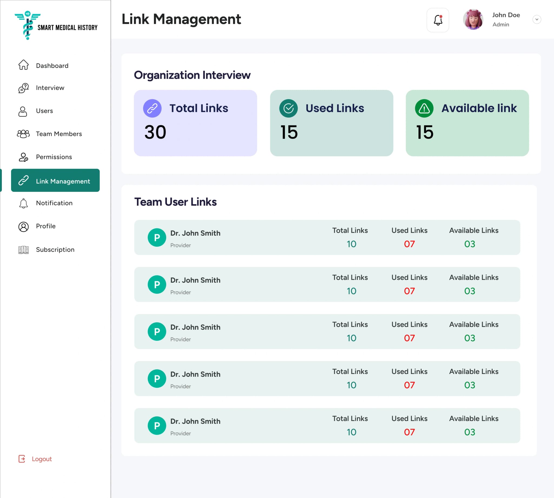The height and width of the screenshot is (498, 554).
Task: Open the Subscription page label
Action: (55, 250)
